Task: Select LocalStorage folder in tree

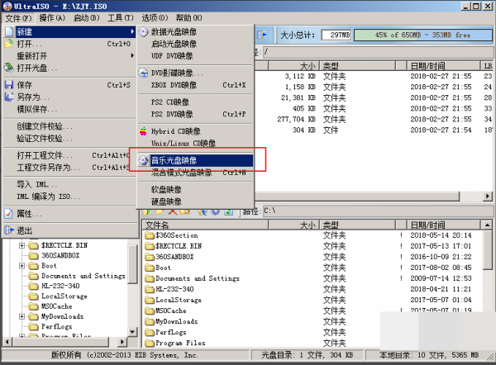Action: [x=64, y=296]
